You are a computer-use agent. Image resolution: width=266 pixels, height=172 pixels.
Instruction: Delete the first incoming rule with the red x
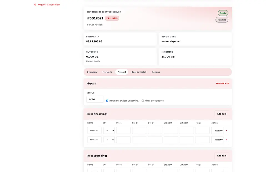pos(227,131)
